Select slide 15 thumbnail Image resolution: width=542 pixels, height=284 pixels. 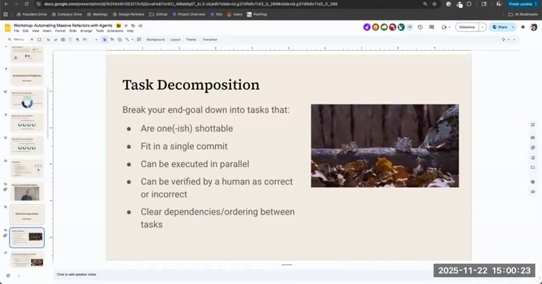point(27,215)
